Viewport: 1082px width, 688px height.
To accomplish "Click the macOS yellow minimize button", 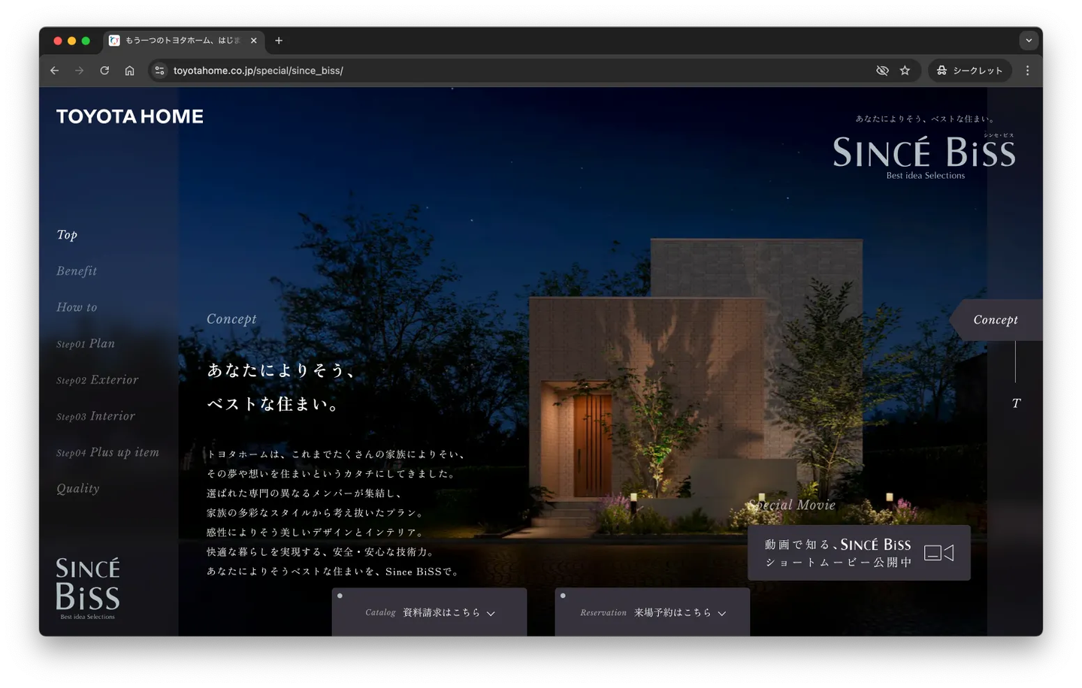I will 71,41.
